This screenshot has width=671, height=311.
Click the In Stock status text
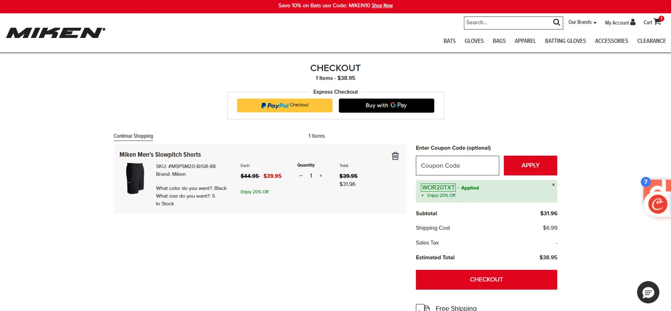point(165,204)
